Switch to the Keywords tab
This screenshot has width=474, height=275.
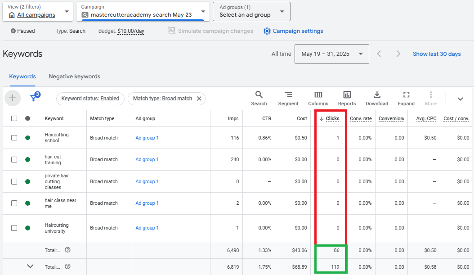click(x=22, y=77)
